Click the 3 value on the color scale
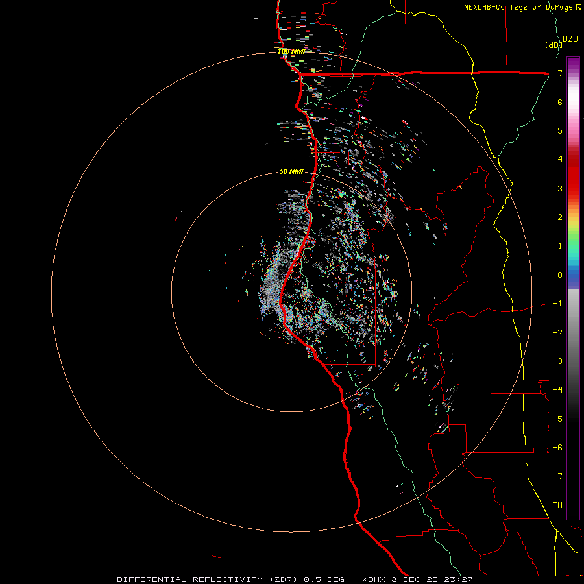Image resolution: width=584 pixels, height=584 pixels. [x=560, y=188]
